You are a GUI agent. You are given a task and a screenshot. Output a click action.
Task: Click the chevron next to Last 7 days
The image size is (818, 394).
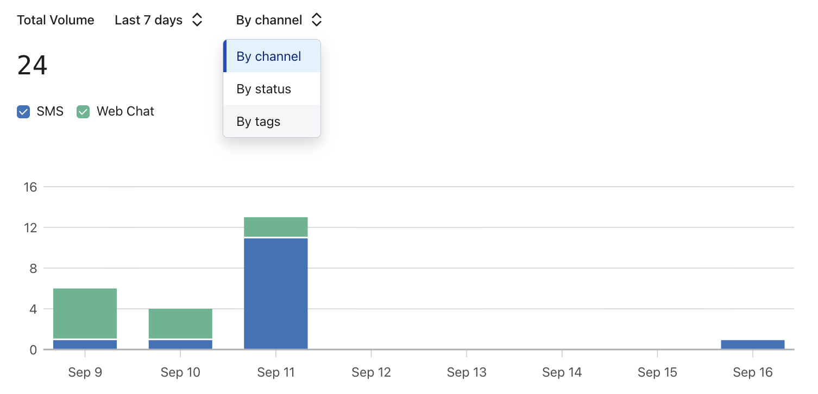click(197, 20)
